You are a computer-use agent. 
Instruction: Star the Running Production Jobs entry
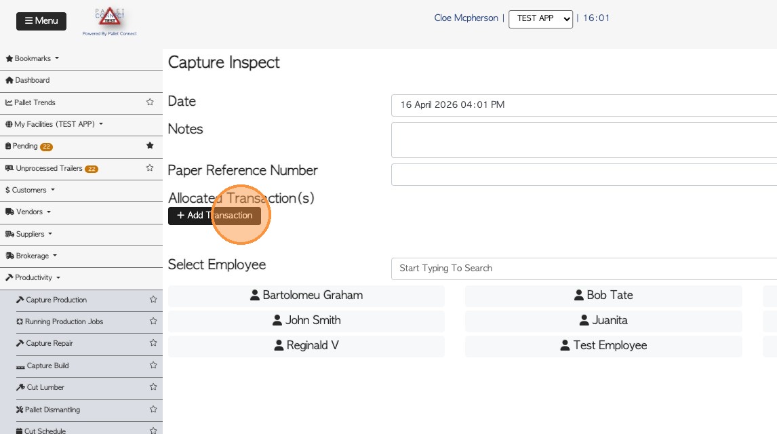pyautogui.click(x=153, y=321)
